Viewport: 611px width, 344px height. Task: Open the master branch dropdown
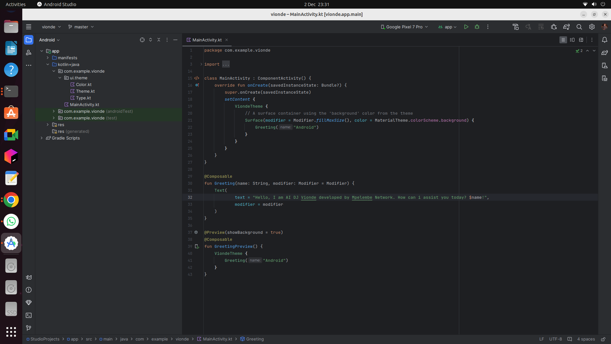[x=81, y=27]
